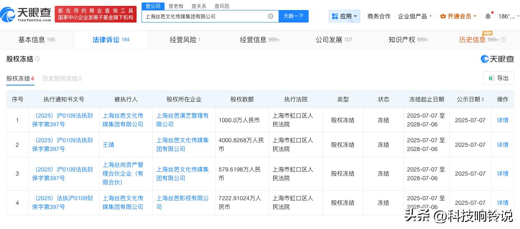Viewport: 520px width, 229px height.
Task: Open 上海丝芭演艺管理有限公司 link
Action: coord(183,120)
